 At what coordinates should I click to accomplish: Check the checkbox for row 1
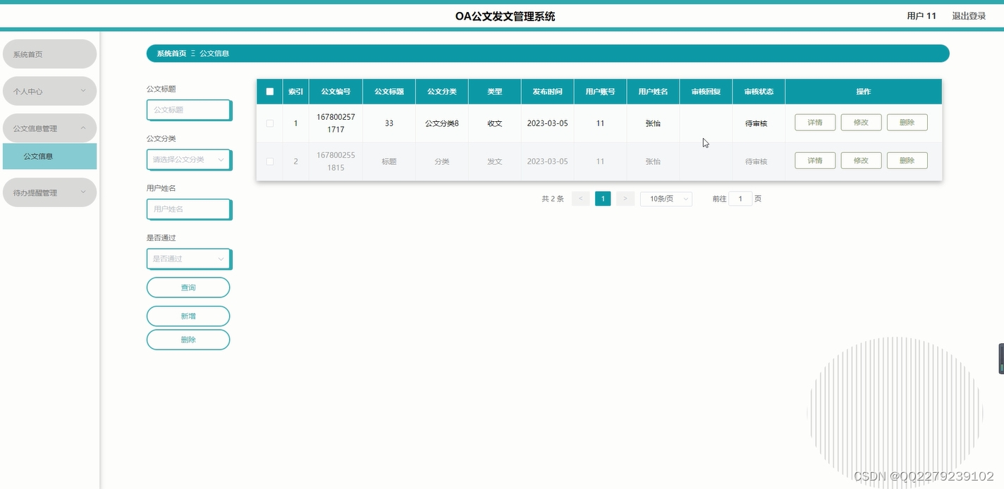click(269, 122)
